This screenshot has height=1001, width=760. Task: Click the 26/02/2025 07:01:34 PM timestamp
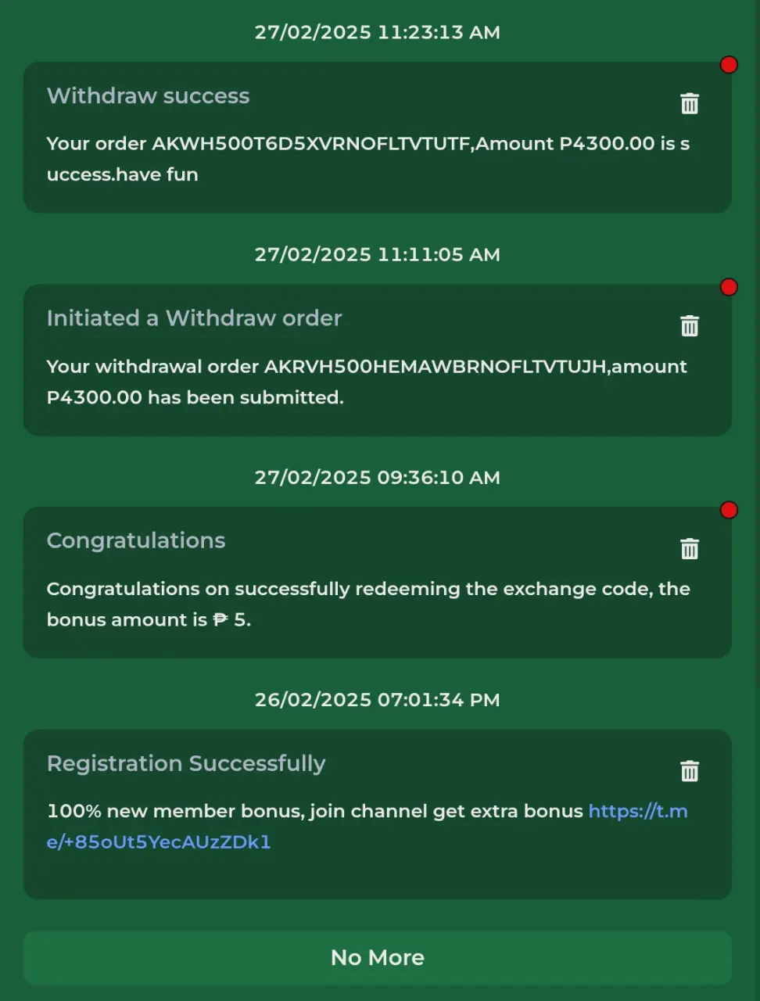coord(378,699)
